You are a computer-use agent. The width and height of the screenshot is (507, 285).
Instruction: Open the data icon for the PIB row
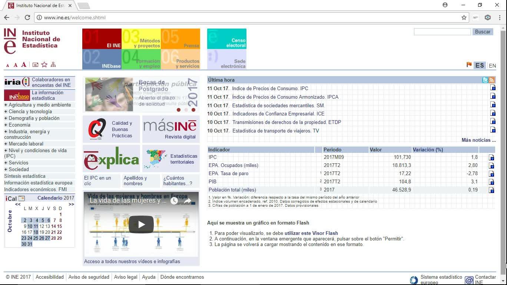coord(491,182)
